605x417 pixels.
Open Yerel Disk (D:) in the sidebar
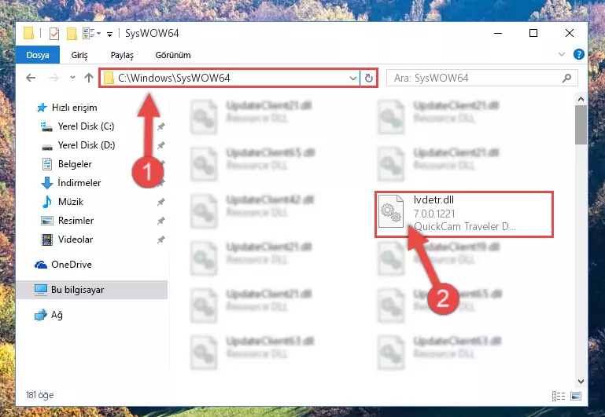[x=86, y=145]
